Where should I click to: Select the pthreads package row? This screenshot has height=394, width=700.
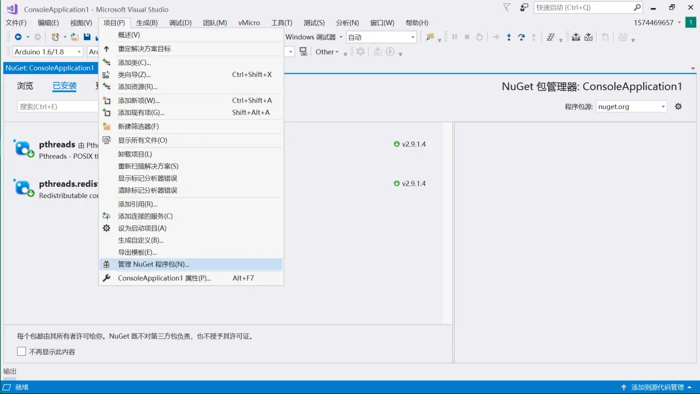pyautogui.click(x=223, y=150)
